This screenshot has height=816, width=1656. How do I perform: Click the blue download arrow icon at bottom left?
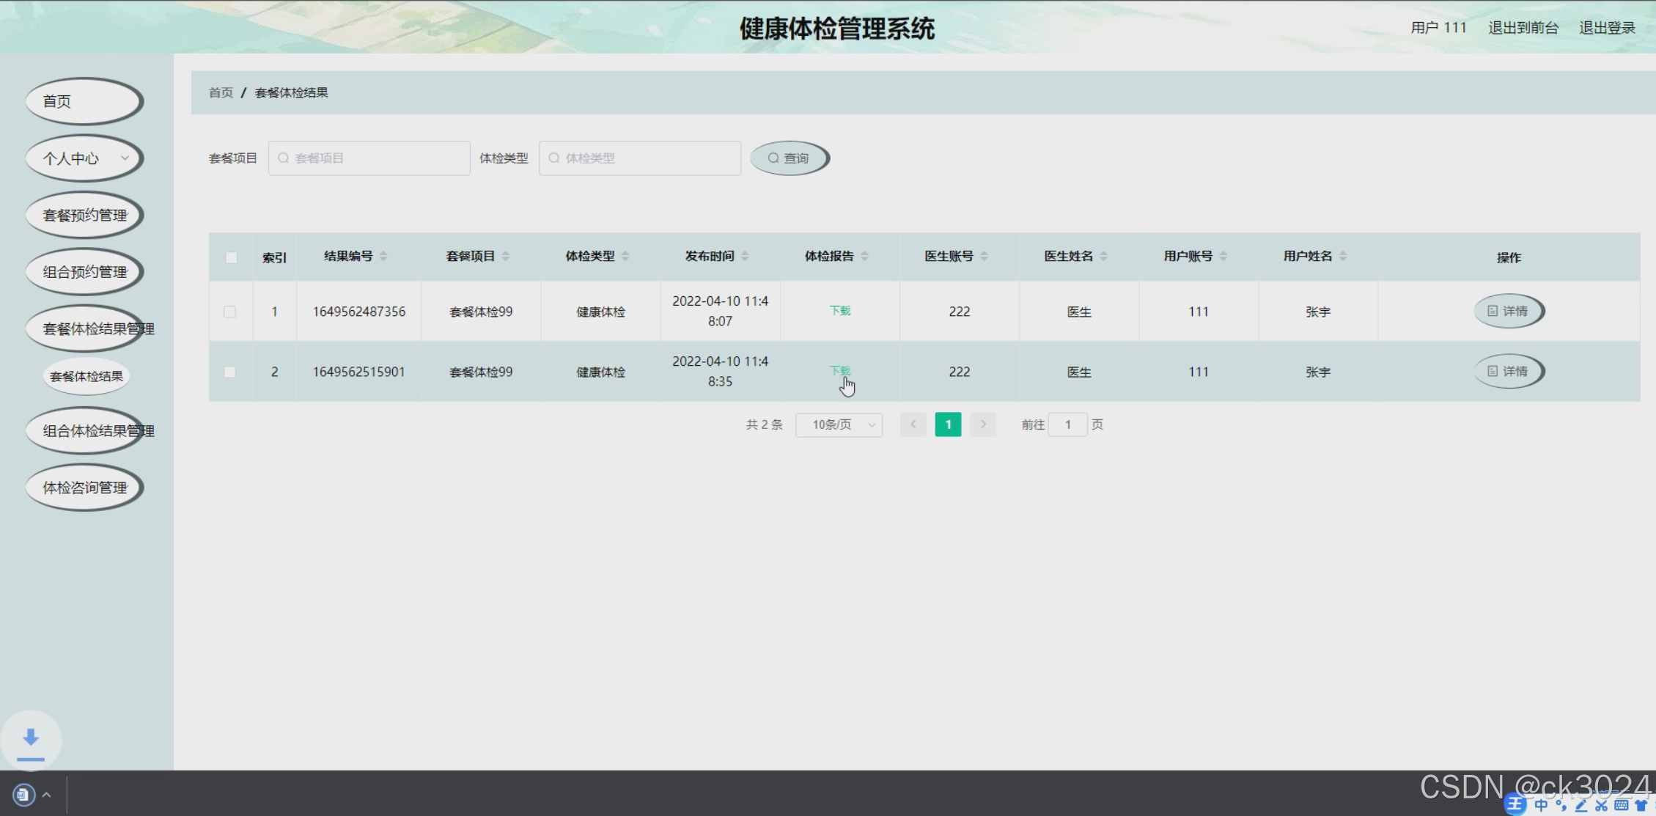31,739
